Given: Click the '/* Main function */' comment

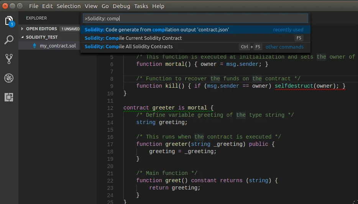Looking at the screenshot, I should click(x=167, y=173).
